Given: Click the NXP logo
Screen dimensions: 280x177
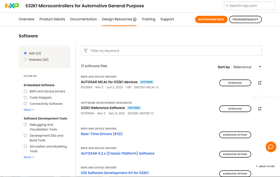Looking at the screenshot, I should point(12,6).
